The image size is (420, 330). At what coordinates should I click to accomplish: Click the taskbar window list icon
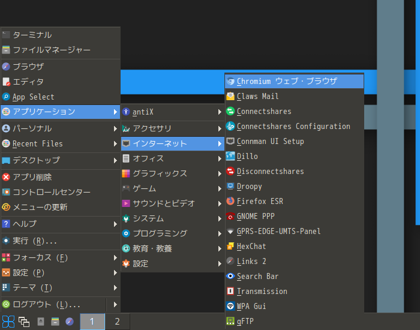pos(24,322)
